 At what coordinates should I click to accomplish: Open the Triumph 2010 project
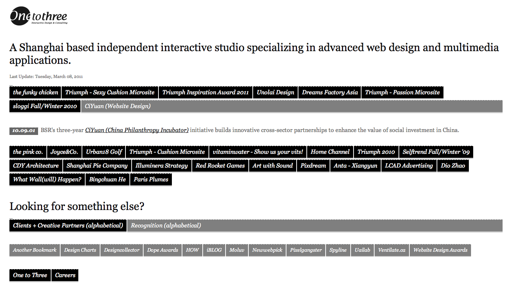(x=376, y=152)
